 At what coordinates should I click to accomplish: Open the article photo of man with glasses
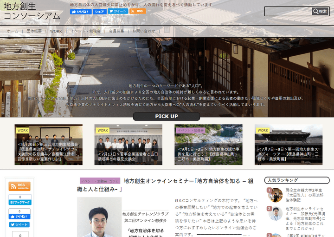[99, 217]
